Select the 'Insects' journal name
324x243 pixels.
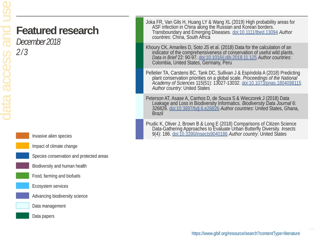[289, 129]
